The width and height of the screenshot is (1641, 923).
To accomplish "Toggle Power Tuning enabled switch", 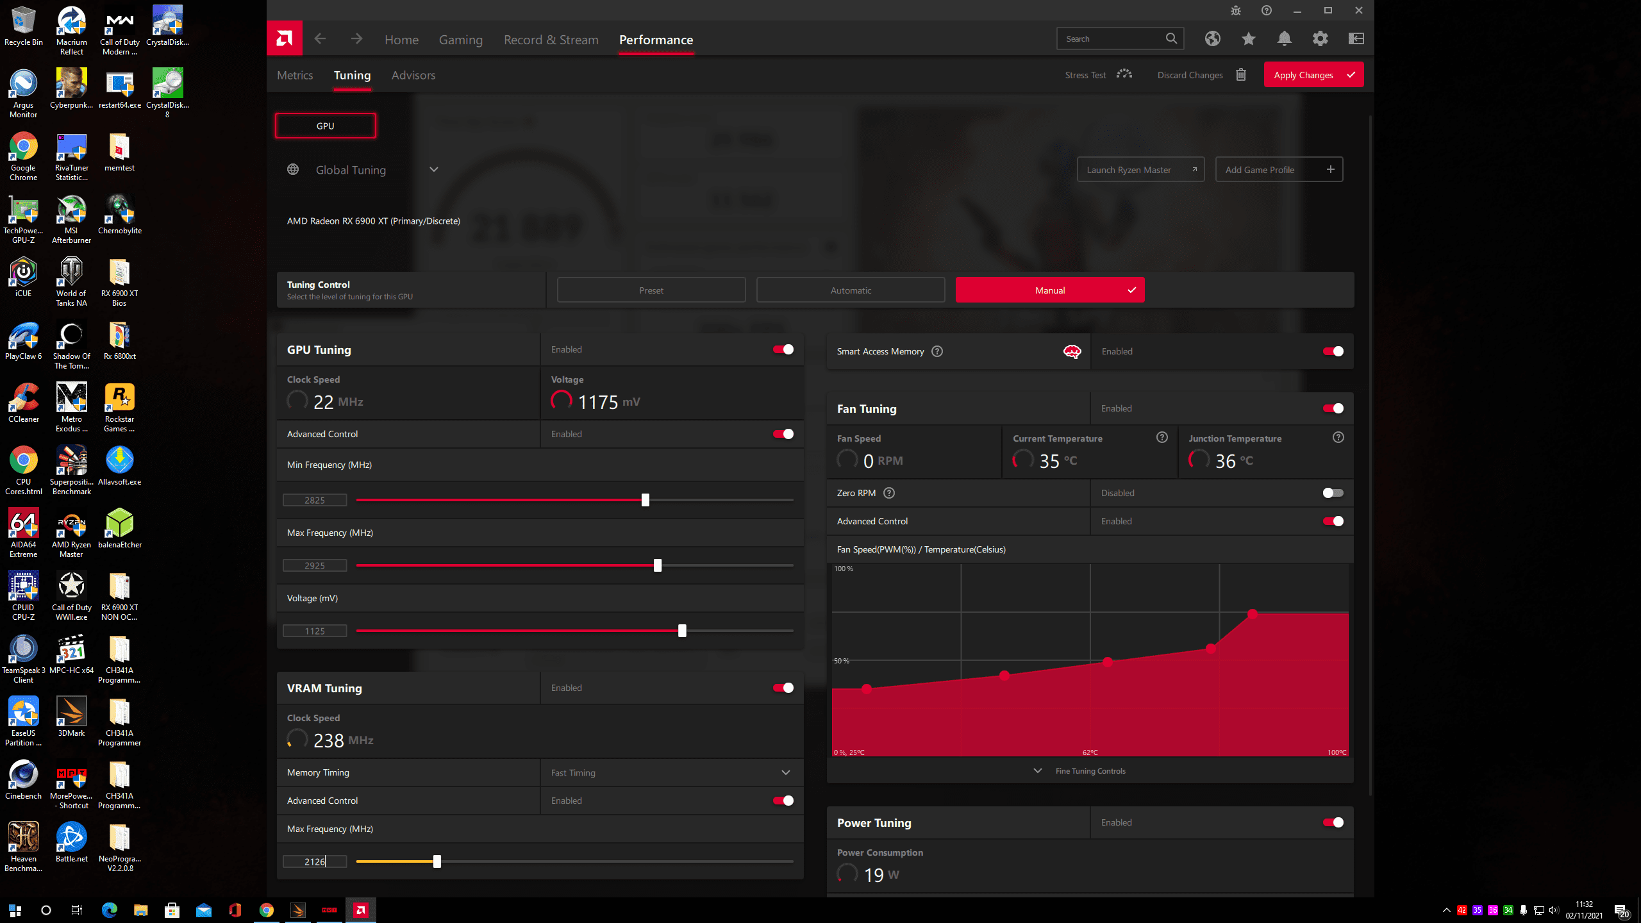I will pyautogui.click(x=1333, y=822).
